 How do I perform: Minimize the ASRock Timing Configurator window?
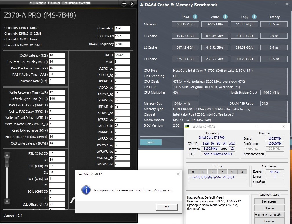coord(124,3)
